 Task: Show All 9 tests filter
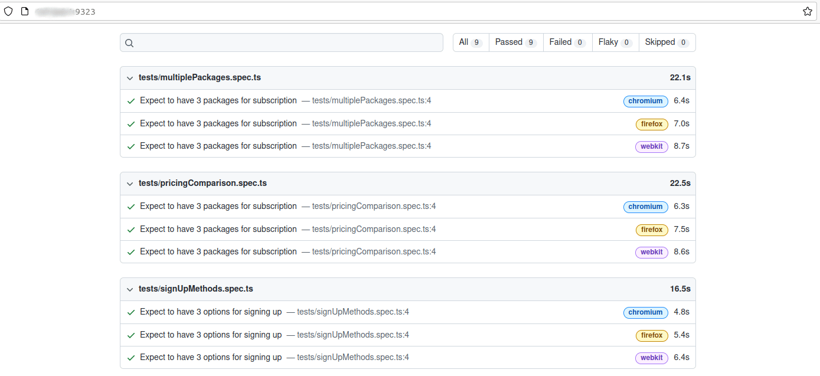tap(471, 42)
